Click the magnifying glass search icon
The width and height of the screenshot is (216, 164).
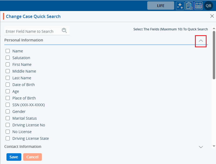[x=64, y=31]
